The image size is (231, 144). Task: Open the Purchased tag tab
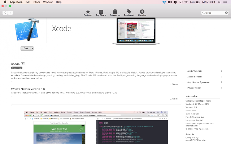[x=129, y=13]
